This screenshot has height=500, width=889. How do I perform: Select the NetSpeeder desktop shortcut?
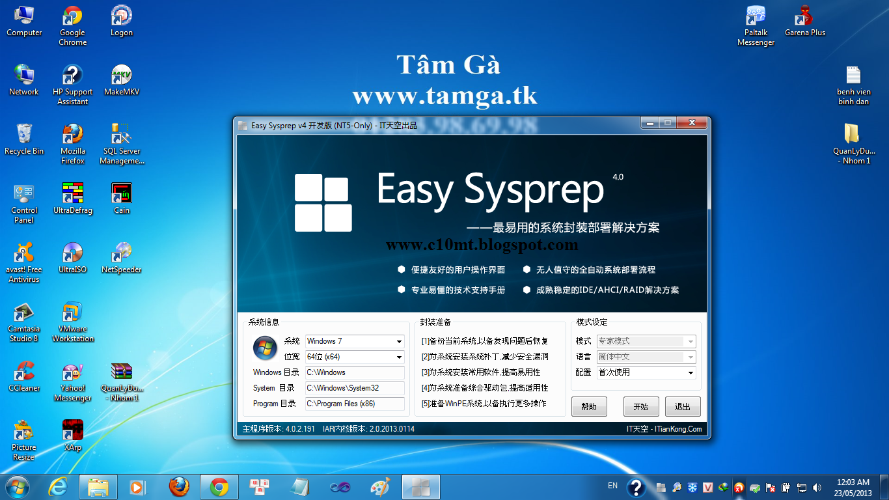tap(122, 258)
